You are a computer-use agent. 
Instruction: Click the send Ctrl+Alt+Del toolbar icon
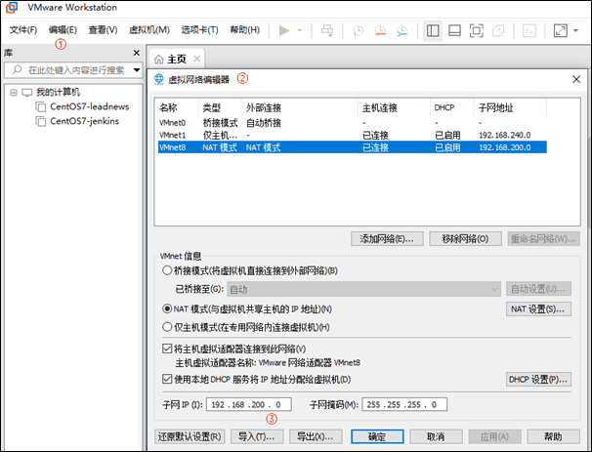(x=327, y=30)
